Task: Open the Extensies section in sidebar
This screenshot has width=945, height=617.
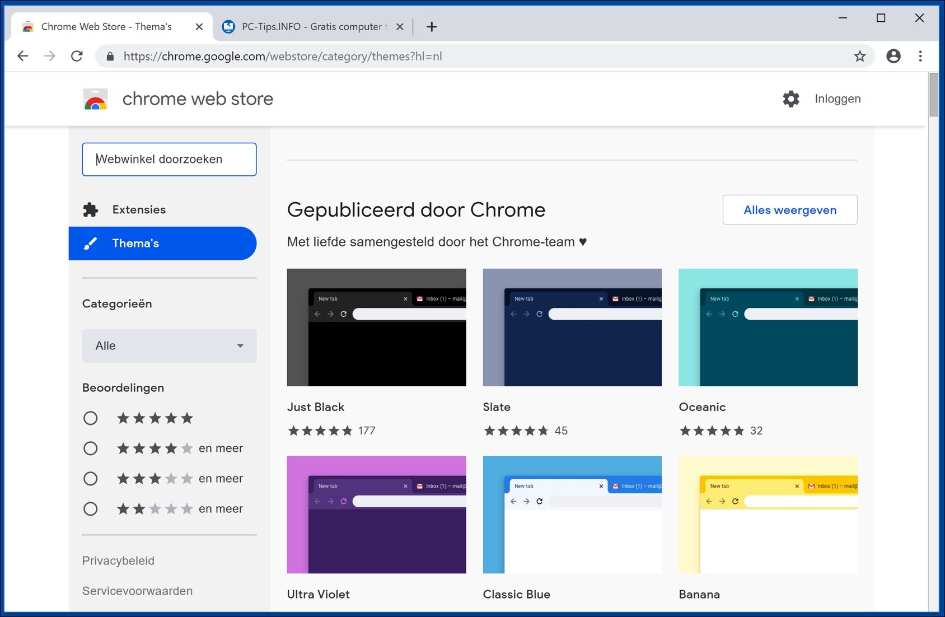Action: click(x=162, y=209)
